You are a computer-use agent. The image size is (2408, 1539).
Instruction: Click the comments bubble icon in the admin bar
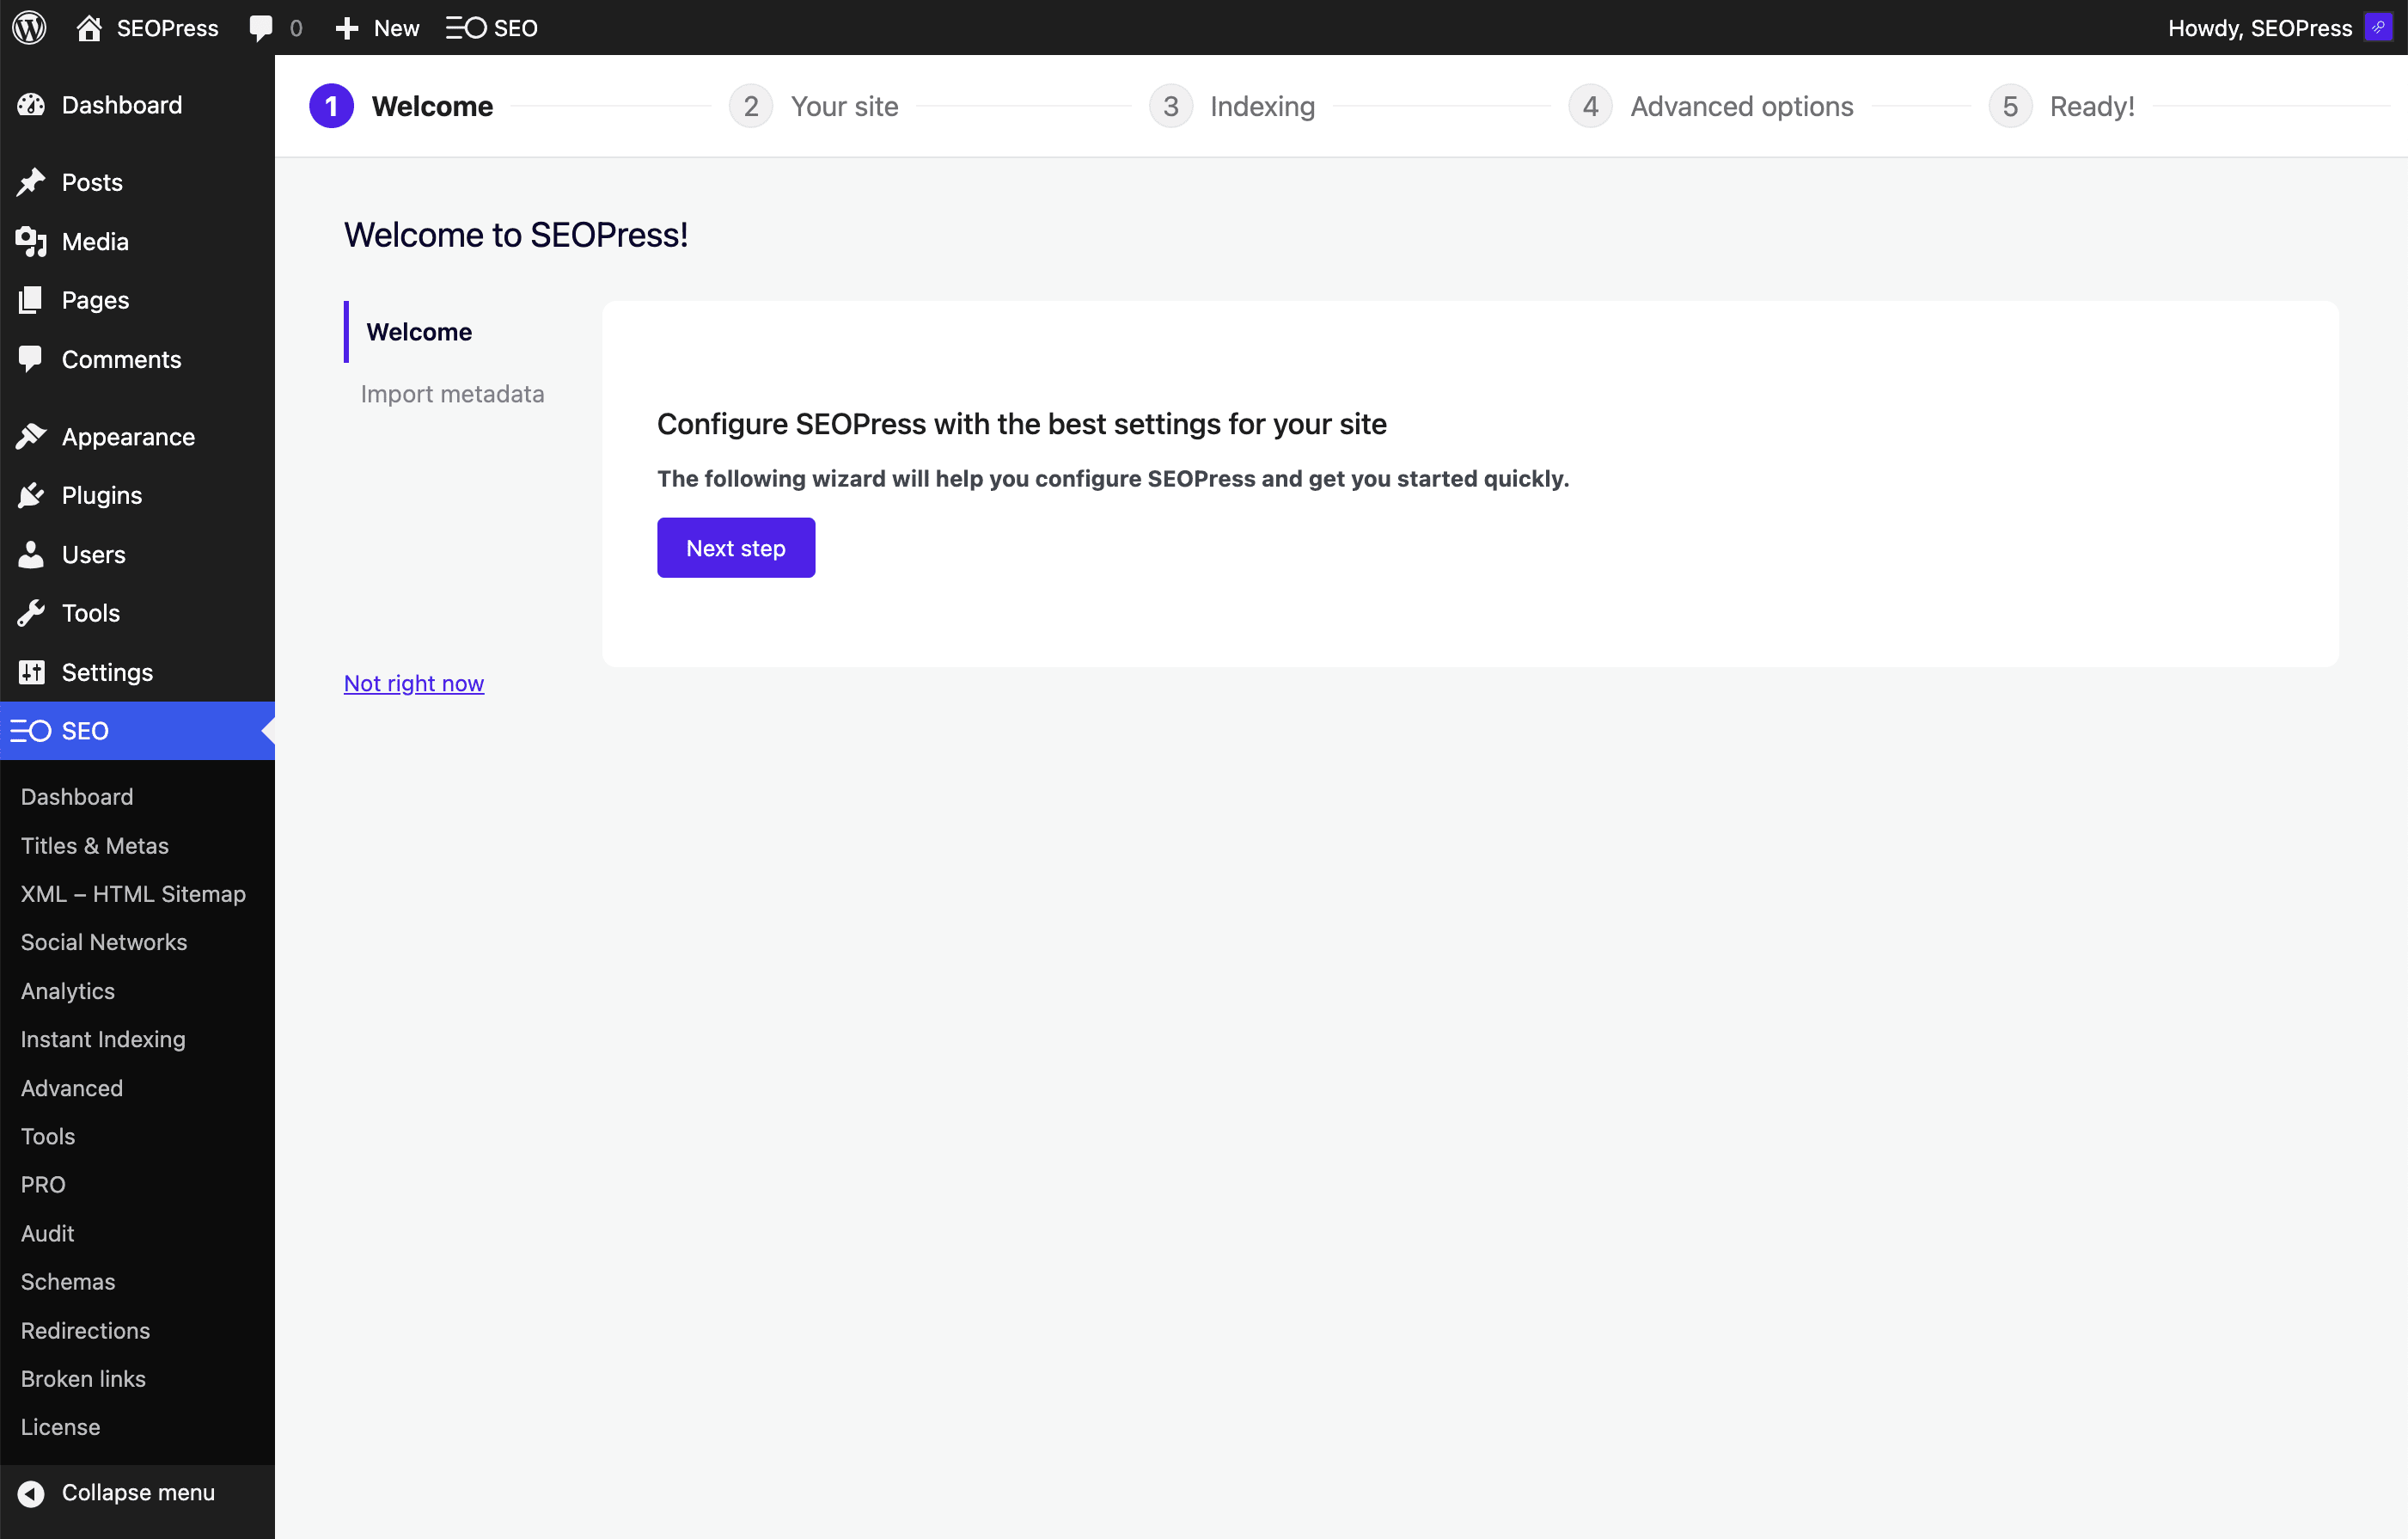point(260,27)
